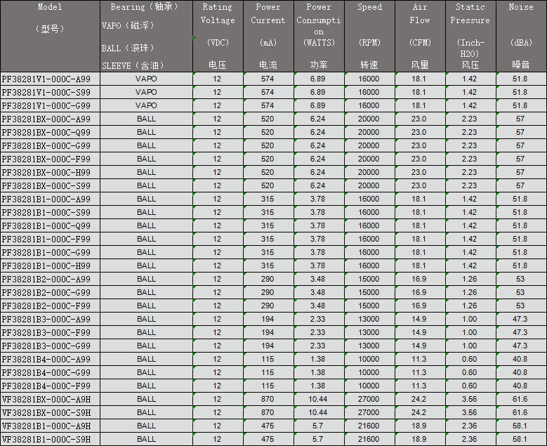Click the Noise (dBA) column header
The image size is (547, 446).
point(520,35)
